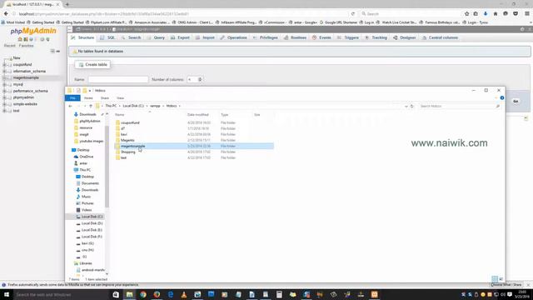Screen dimensions: 533x300
Task: Open Edge from the taskbar
Action: click(x=170, y=294)
